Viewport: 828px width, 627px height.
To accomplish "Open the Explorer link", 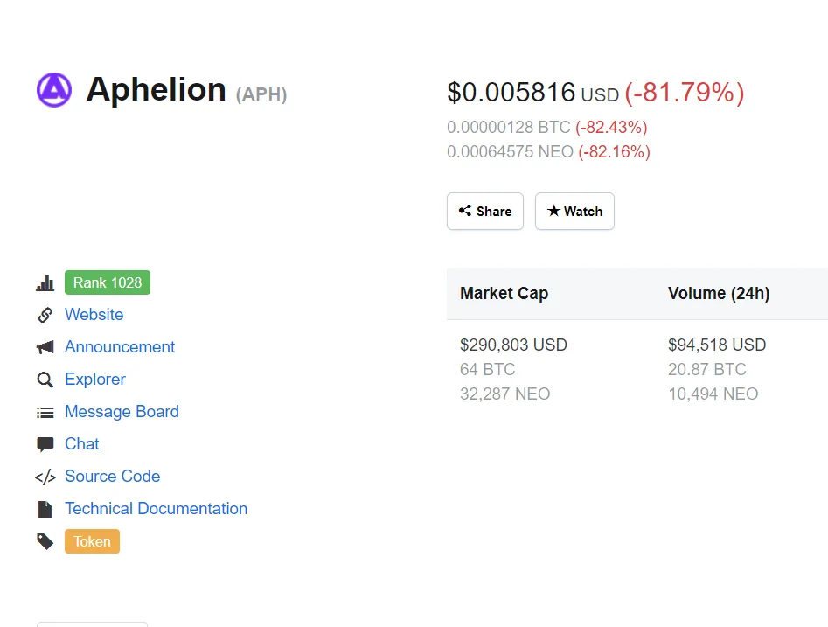I will point(95,380).
